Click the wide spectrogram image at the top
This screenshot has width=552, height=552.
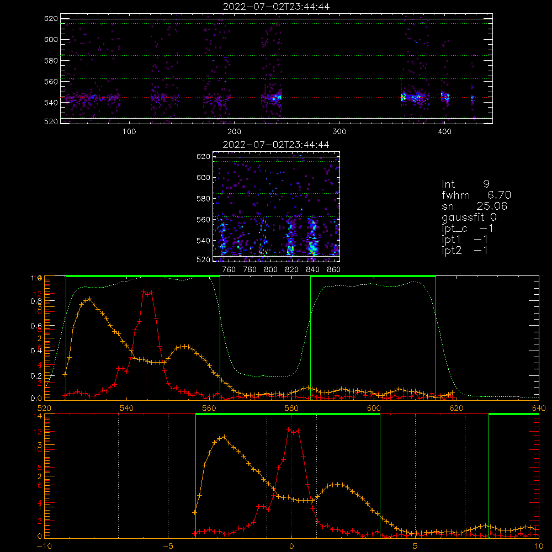pos(277,68)
